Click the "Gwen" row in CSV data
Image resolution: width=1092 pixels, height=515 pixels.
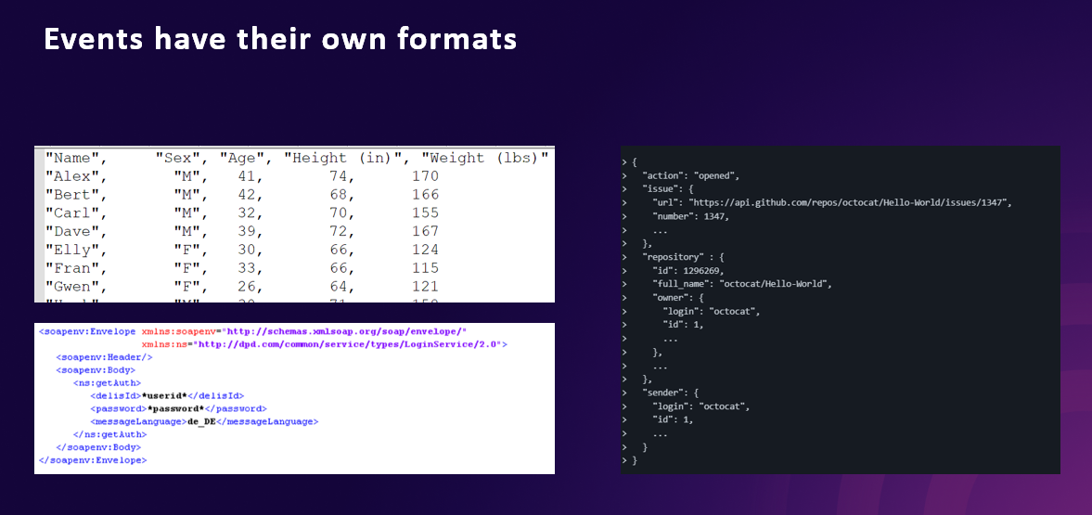coord(241,286)
